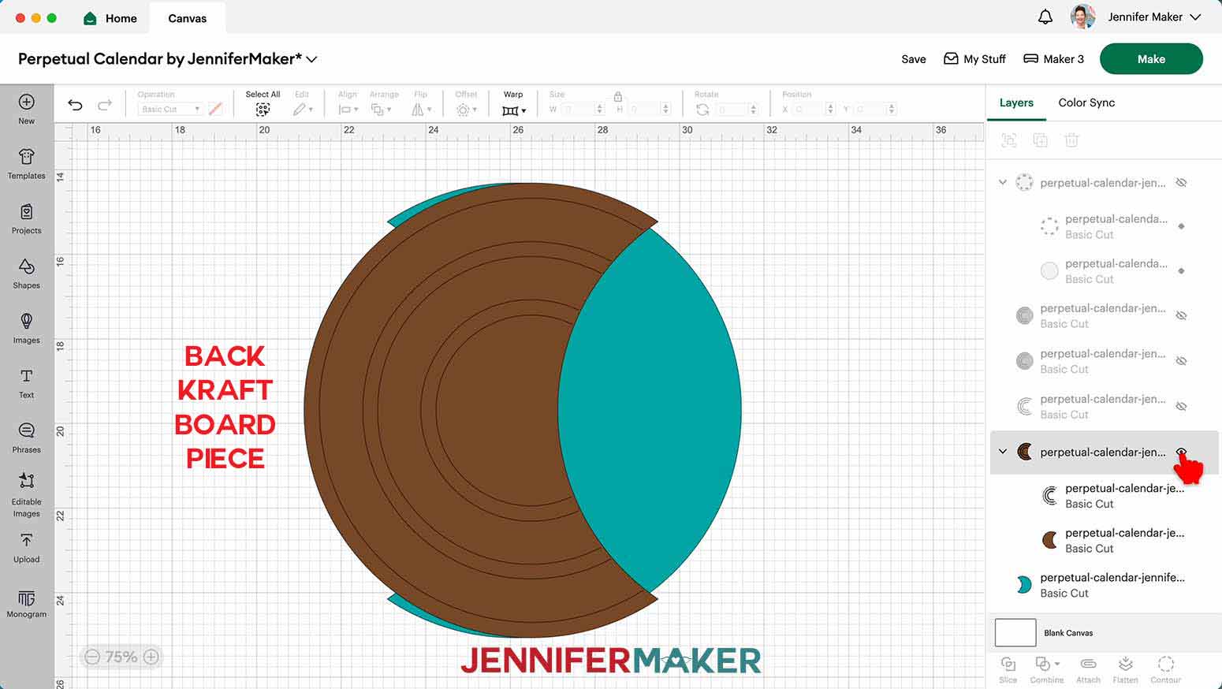Show the hidden top group layer
The width and height of the screenshot is (1222, 689).
1181,182
